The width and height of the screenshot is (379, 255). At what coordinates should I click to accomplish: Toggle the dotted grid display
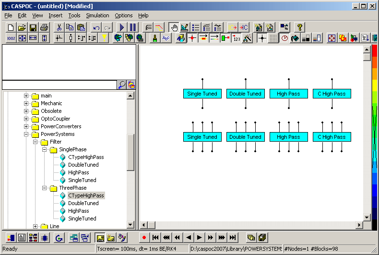(x=273, y=38)
